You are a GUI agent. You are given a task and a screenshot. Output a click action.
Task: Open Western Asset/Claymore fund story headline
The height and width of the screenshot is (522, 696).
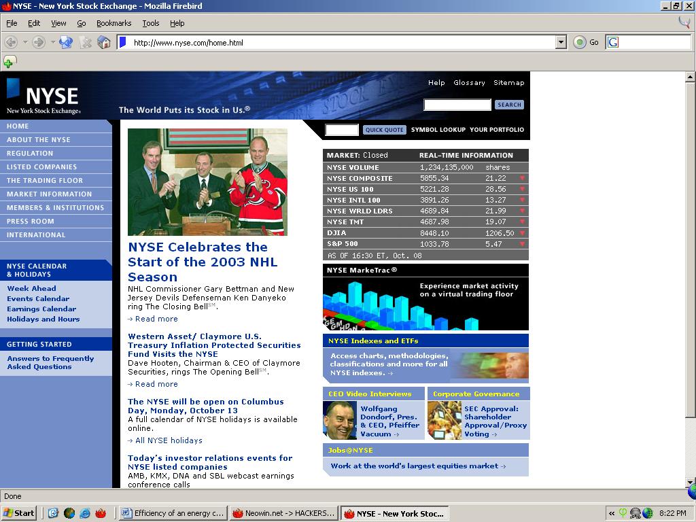click(x=214, y=345)
